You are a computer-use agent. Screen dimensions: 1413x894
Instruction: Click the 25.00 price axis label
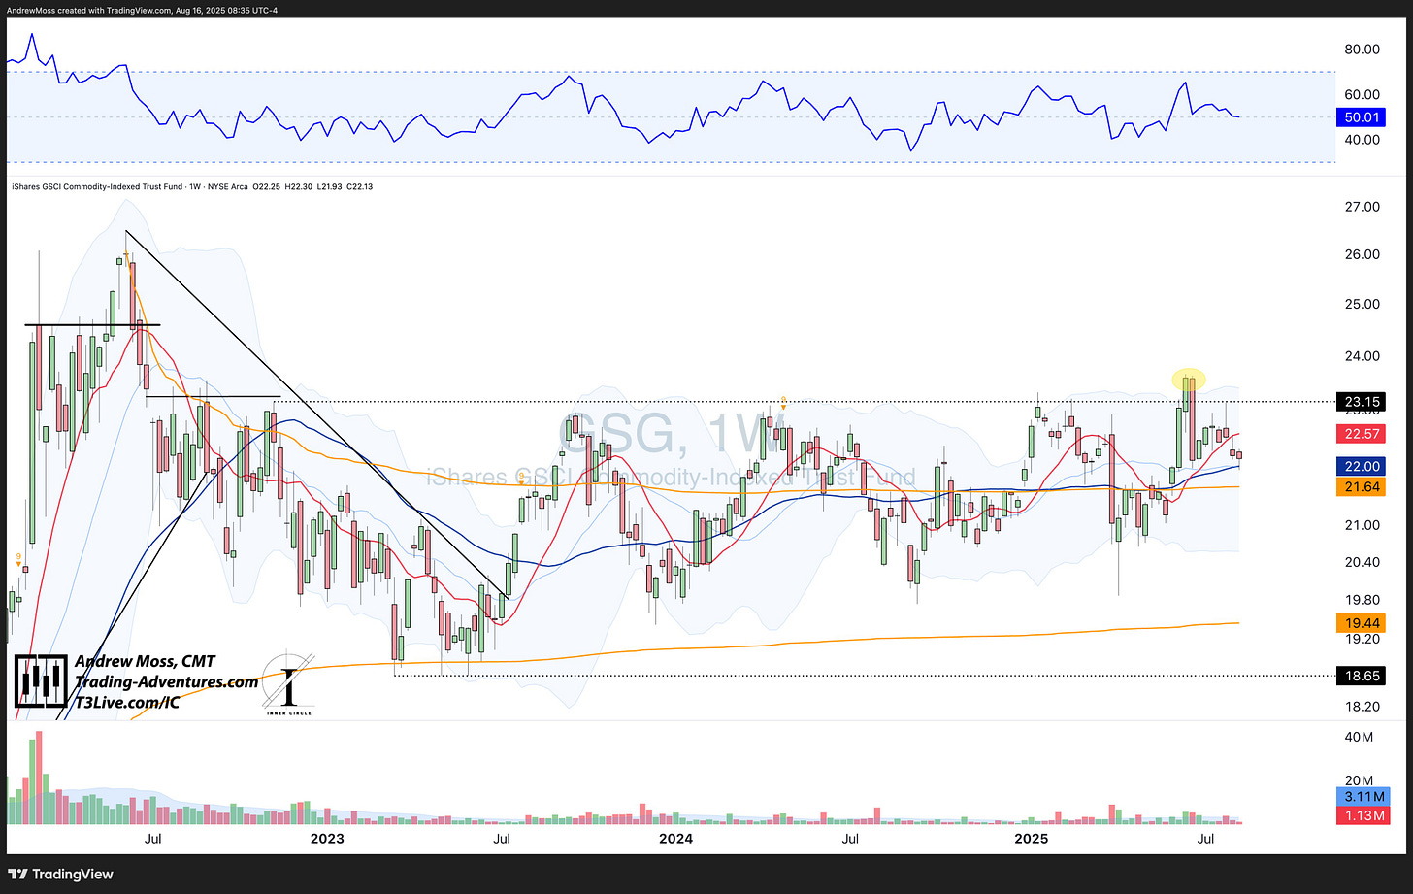[x=1364, y=304]
